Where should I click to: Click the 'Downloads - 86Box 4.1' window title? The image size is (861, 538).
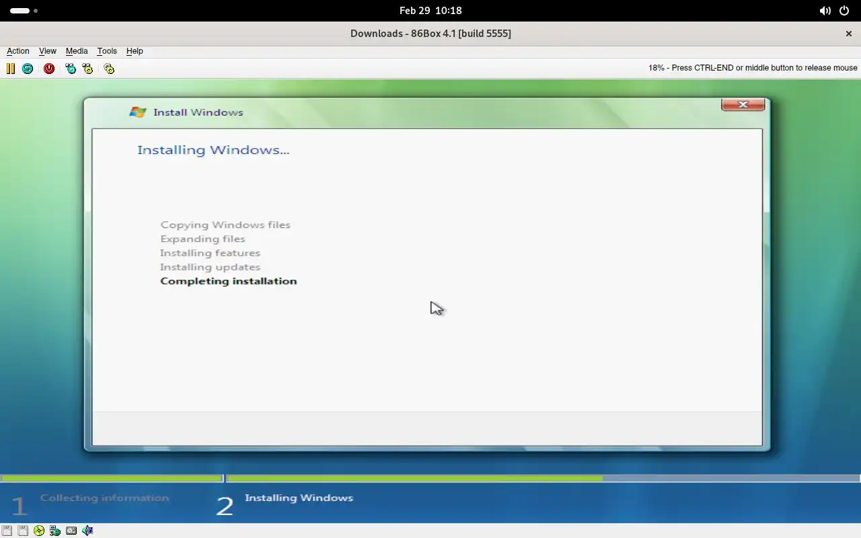[x=430, y=34]
